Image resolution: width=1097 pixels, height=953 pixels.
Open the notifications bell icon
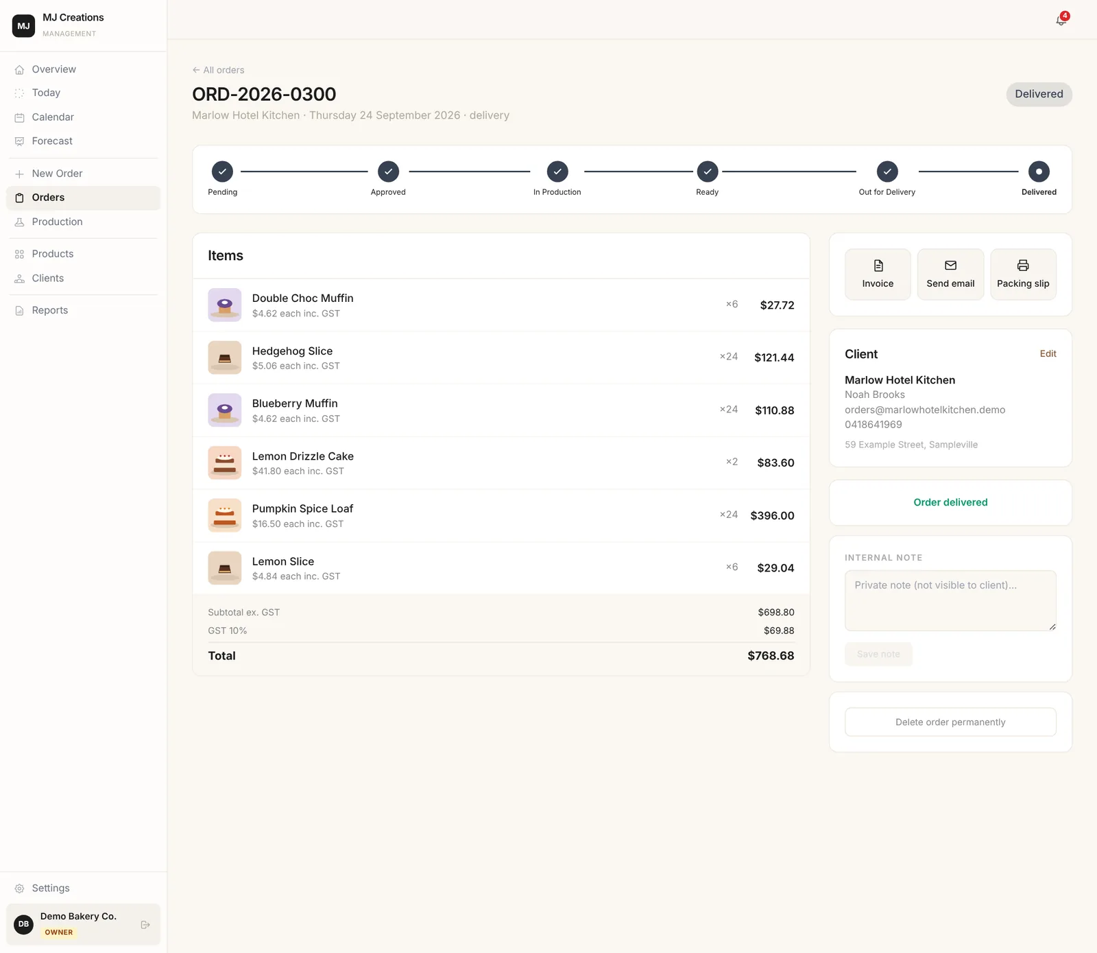[x=1061, y=20]
